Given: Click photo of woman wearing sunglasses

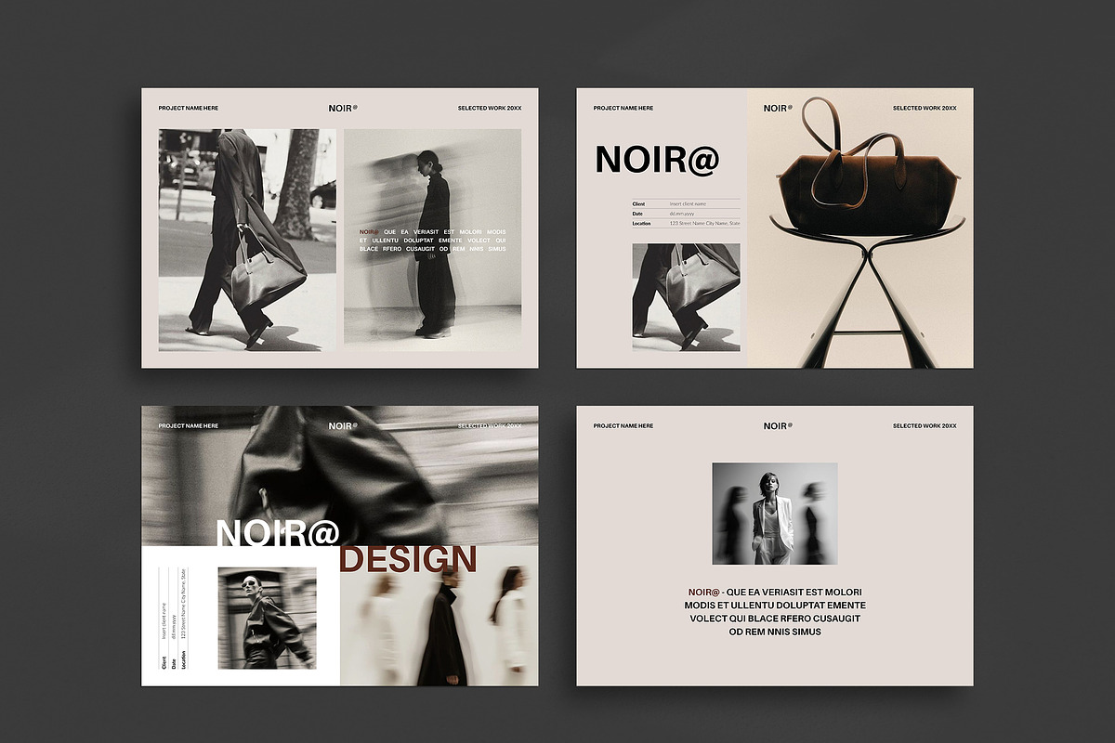Looking at the screenshot, I should [x=267, y=618].
